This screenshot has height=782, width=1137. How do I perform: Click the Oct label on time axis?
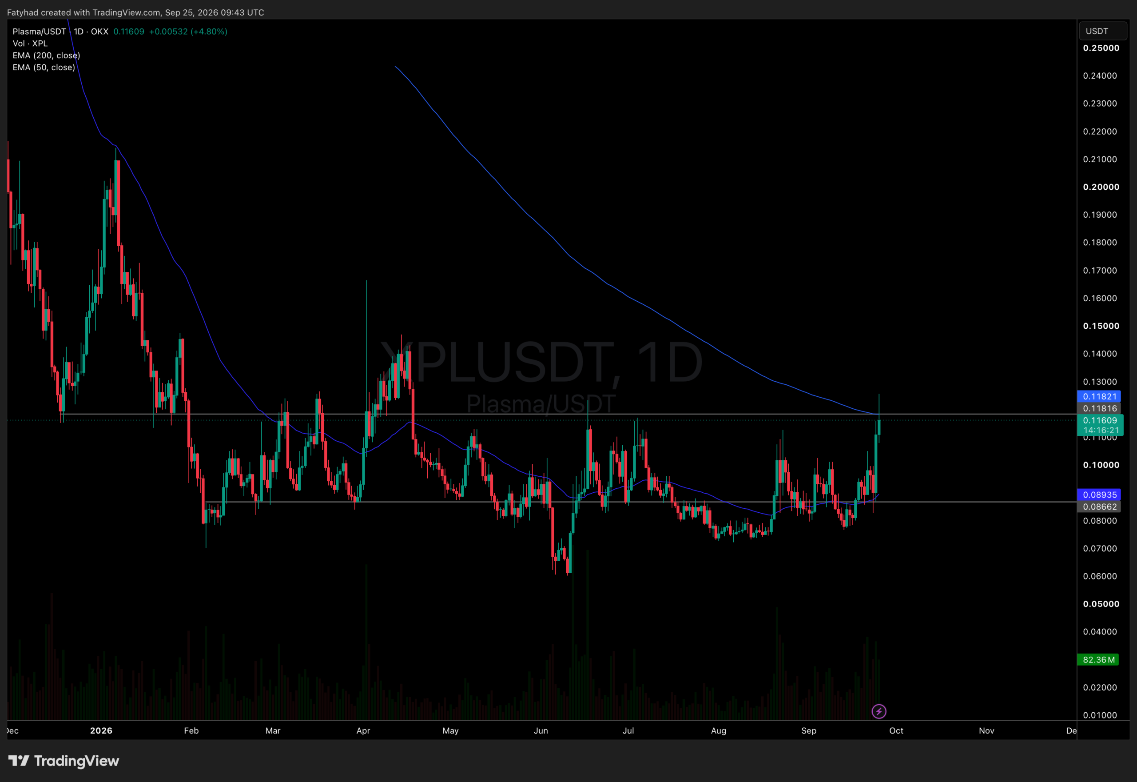tap(896, 730)
